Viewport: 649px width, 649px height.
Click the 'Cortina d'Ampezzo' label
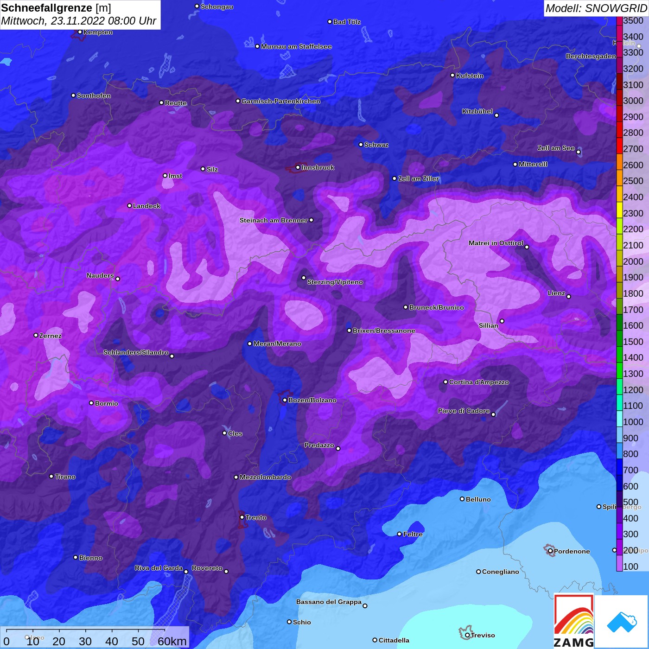pos(479,382)
